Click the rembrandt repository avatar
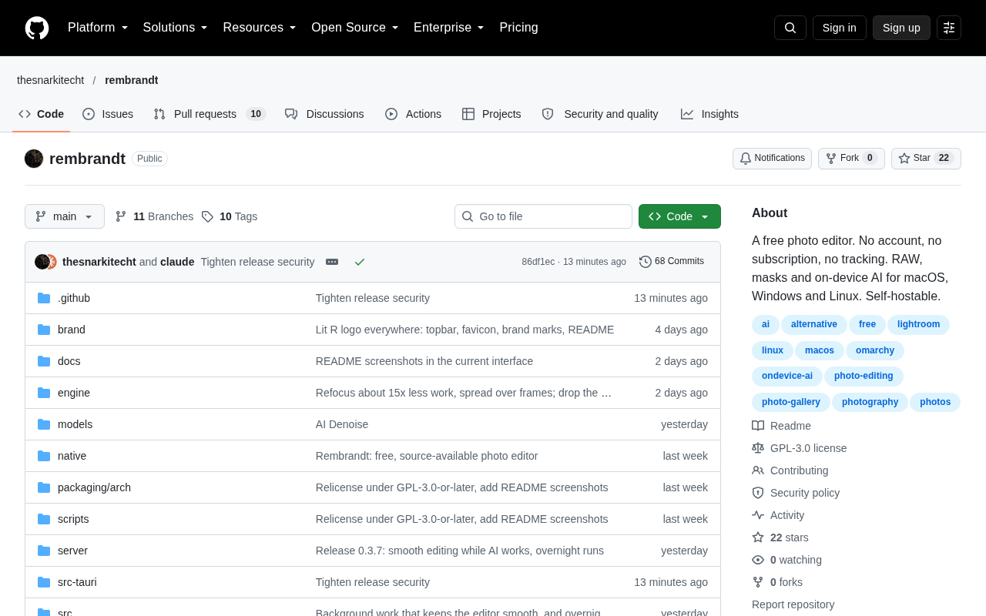Image resolution: width=986 pixels, height=616 pixels. click(34, 159)
